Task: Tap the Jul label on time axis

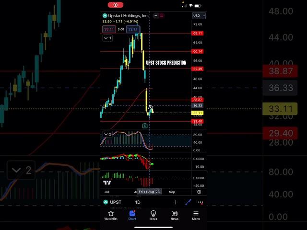Action: [x=106, y=192]
